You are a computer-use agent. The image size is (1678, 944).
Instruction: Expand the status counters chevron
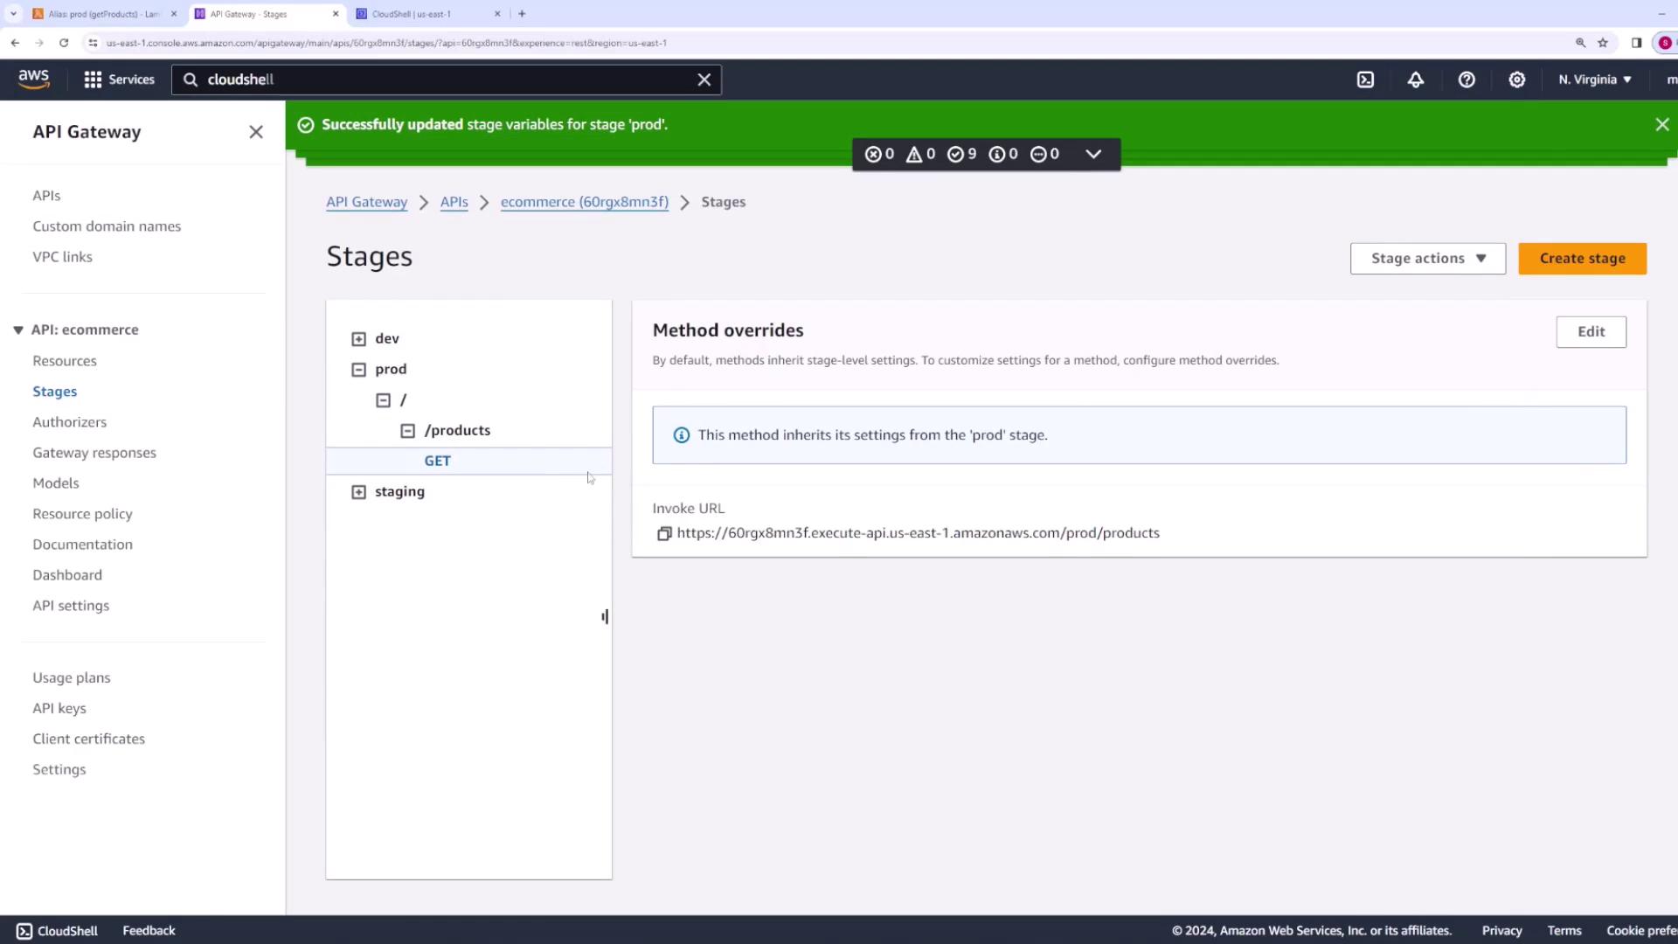1092,154
